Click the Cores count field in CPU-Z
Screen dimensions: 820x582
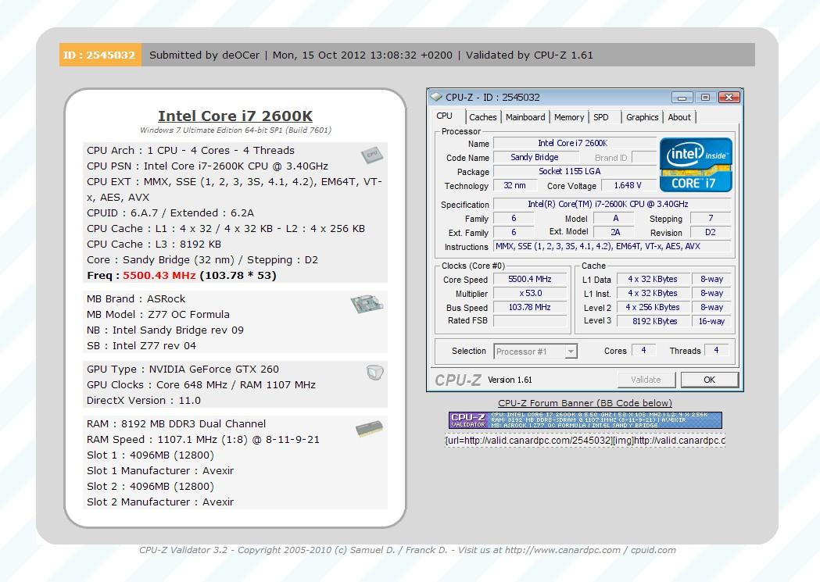click(x=643, y=350)
